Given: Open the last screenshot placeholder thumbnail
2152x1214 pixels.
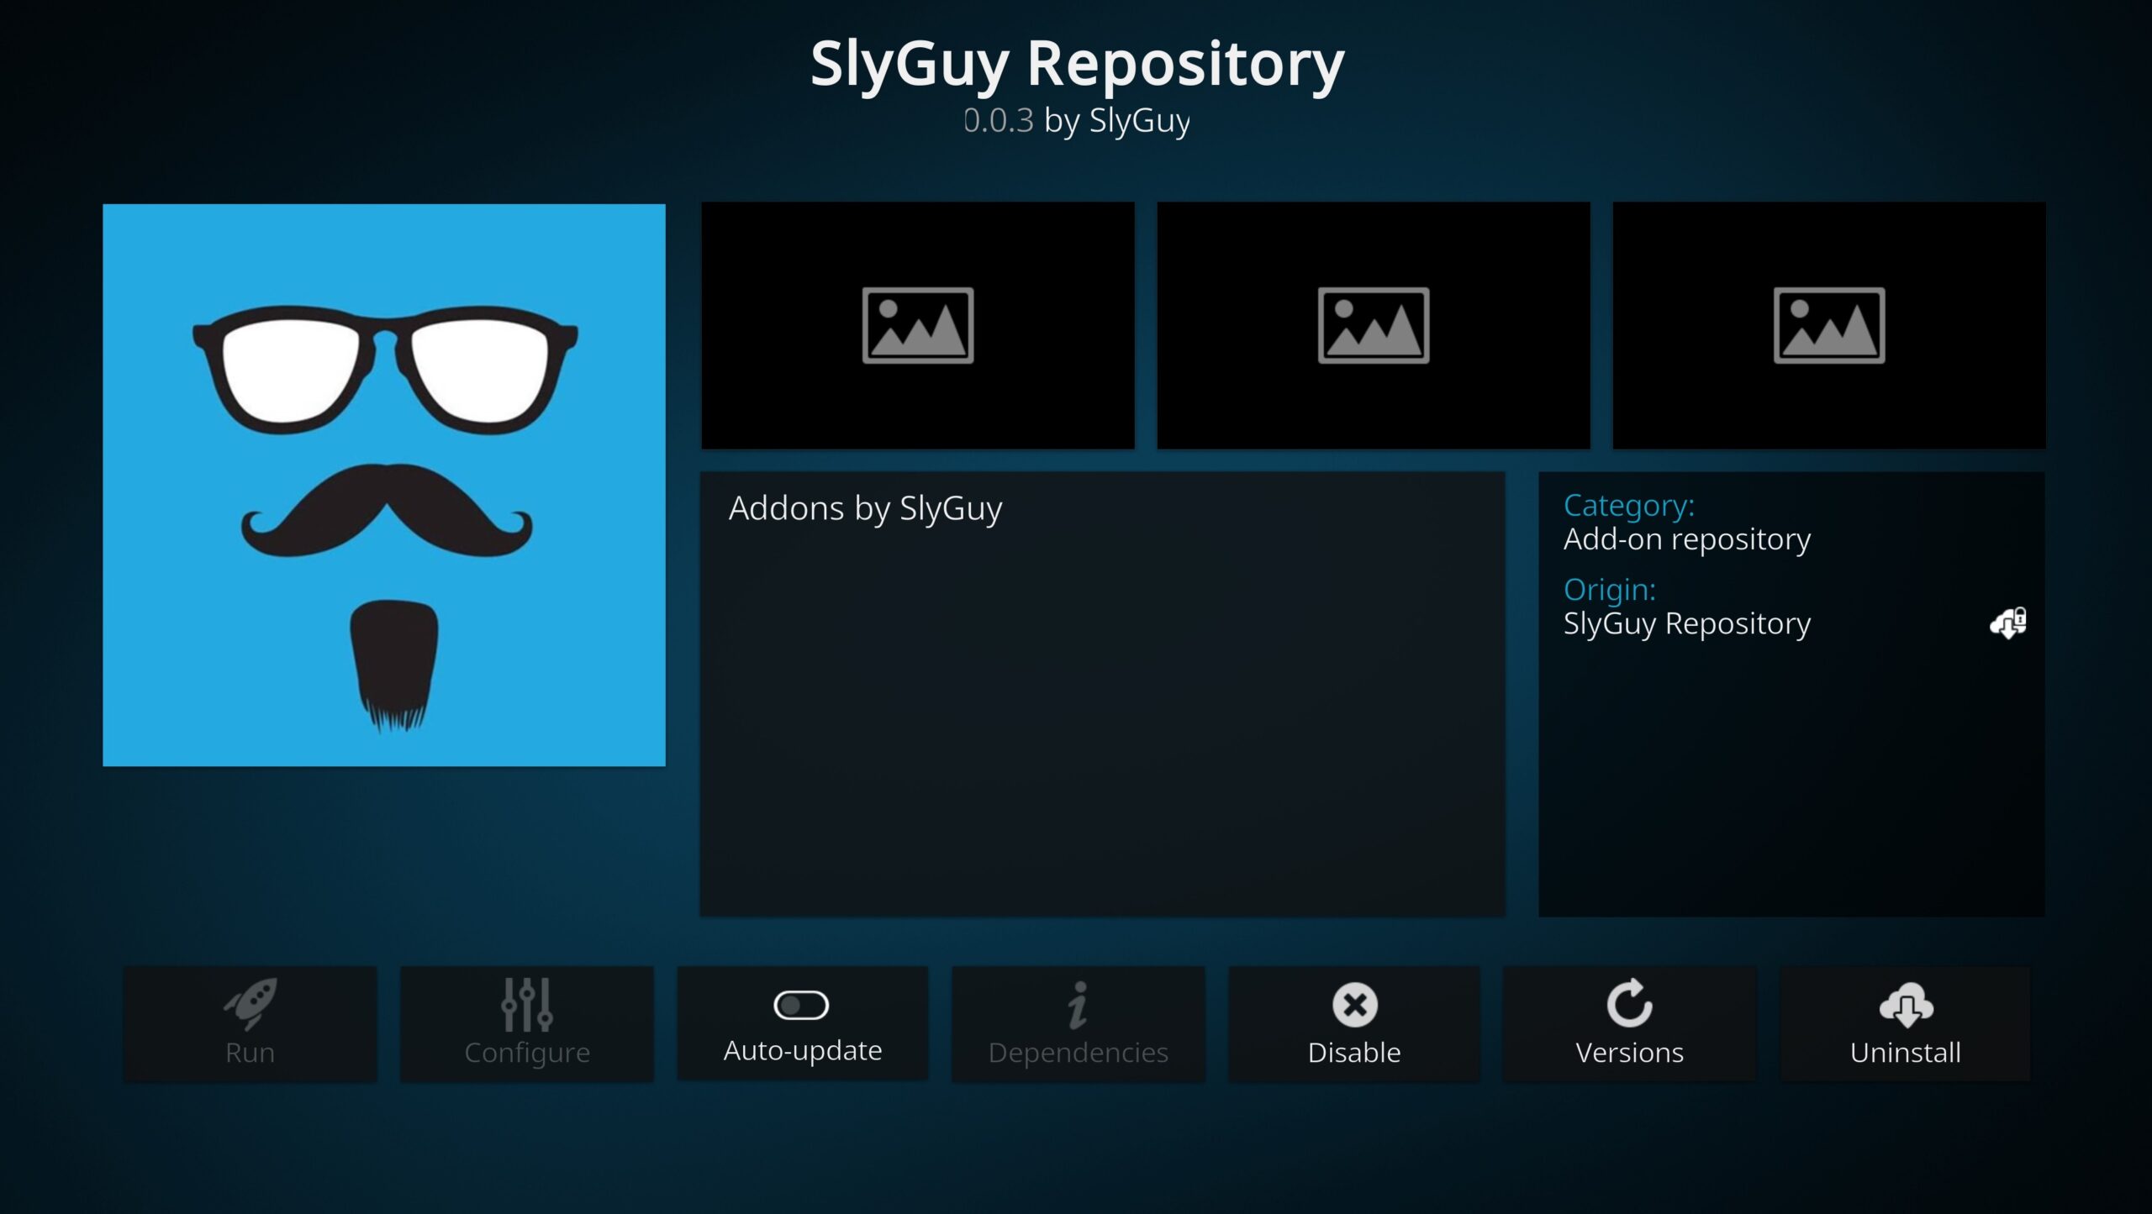Looking at the screenshot, I should pos(1829,325).
